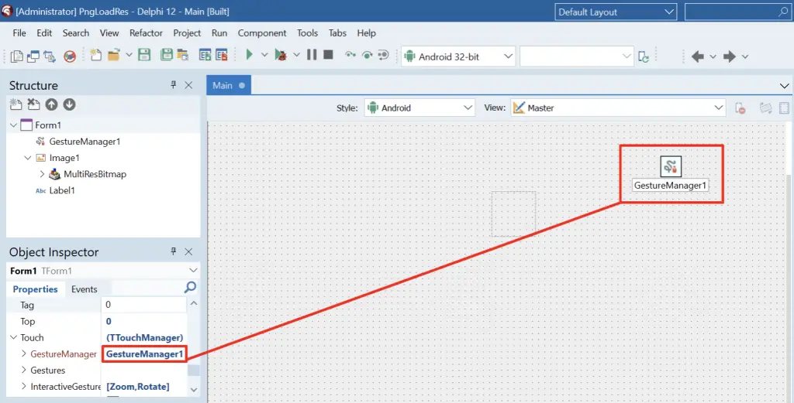794x403 pixels.
Task: Select the Main editor tab
Action: tap(229, 85)
